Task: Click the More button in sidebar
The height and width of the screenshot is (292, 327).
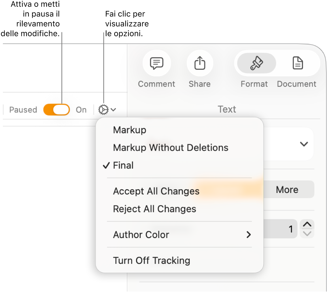Action: coord(287,190)
